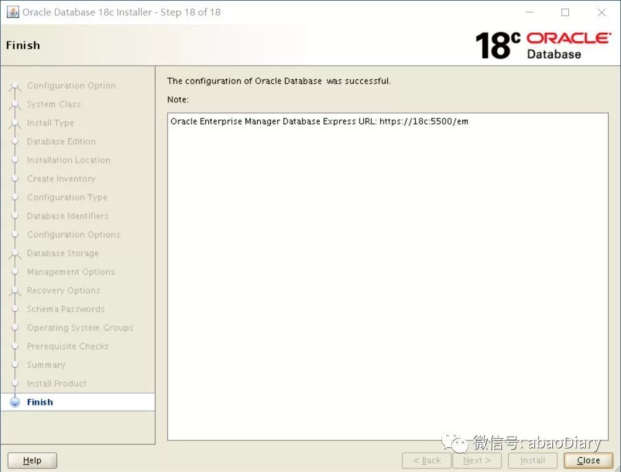Select the Installation Location step
The height and width of the screenshot is (472, 621).
(69, 160)
